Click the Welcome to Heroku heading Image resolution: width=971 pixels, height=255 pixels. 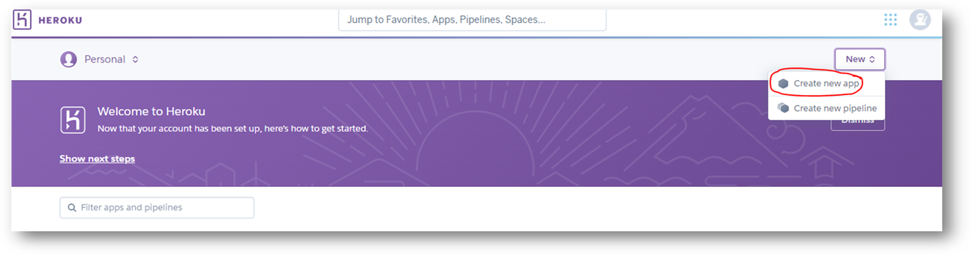pos(151,112)
